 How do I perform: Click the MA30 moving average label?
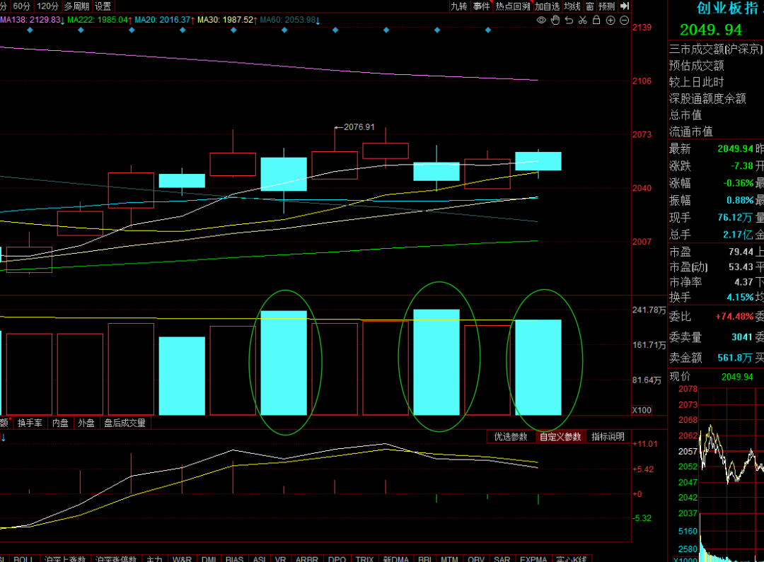(228, 20)
